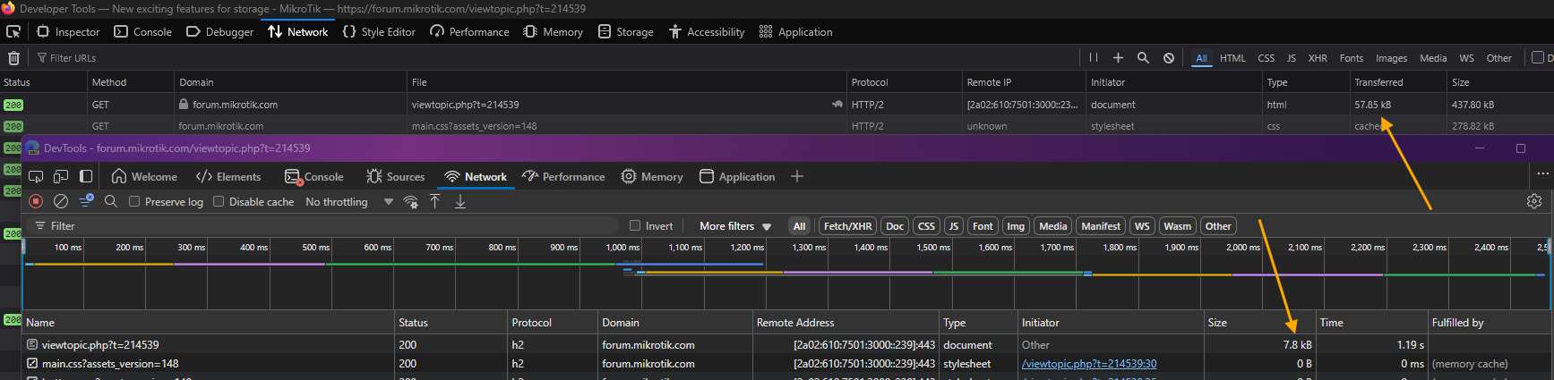Image resolution: width=1554 pixels, height=380 pixels.
Task: Clear the network log in Edge DevTools
Action: [61, 202]
